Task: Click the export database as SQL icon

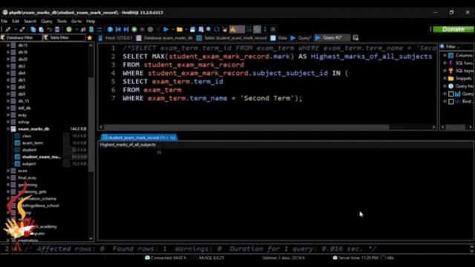Action: (x=91, y=30)
